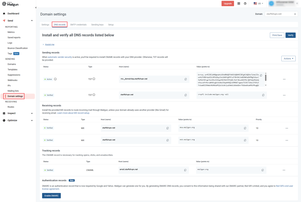The width and height of the screenshot is (301, 202).
Task: Switch to the Settings tab
Action: coord(45,25)
